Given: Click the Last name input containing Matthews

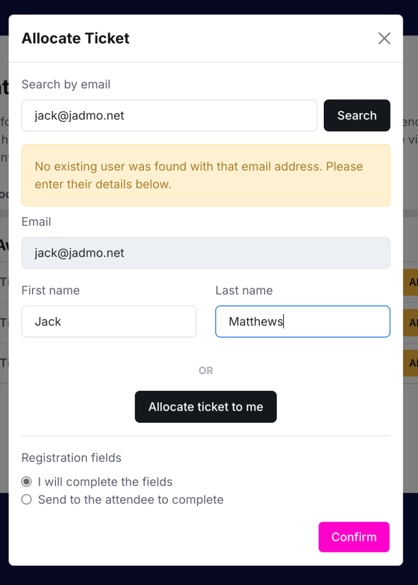Looking at the screenshot, I should 303,322.
